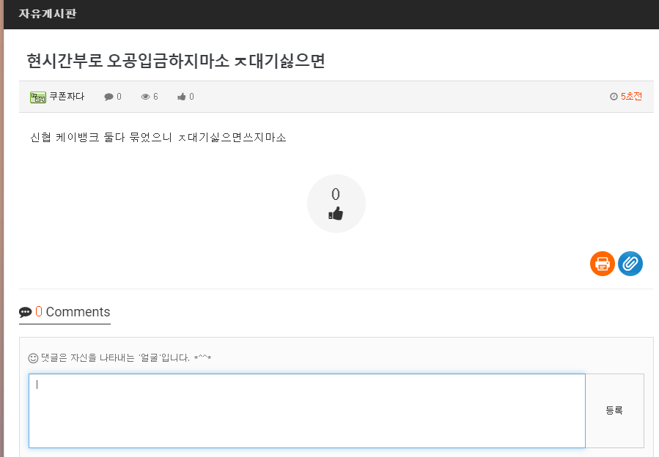Screen dimensions: 659x457
Task: Submit comment with the 등록 button
Action: 614,411
